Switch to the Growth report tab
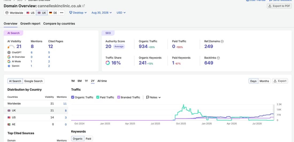The height and width of the screenshot is (142, 294). [30, 23]
